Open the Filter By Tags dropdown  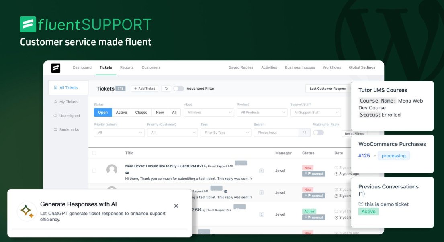tap(226, 133)
